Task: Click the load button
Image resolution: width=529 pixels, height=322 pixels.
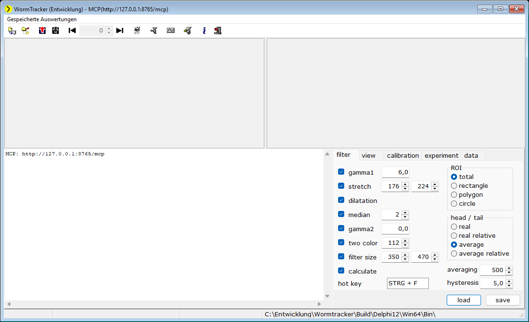Action: tap(464, 300)
